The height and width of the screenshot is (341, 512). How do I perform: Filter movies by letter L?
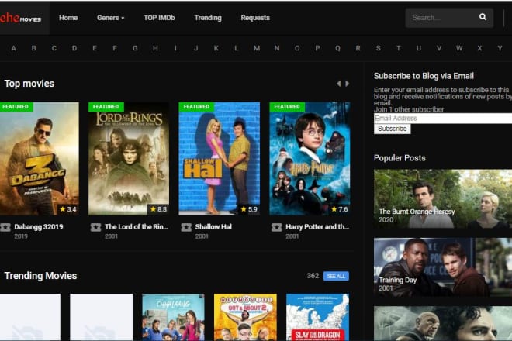coord(236,48)
